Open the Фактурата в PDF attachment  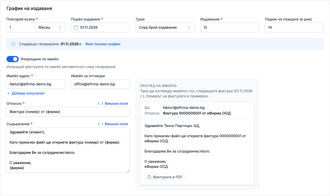click(165, 177)
